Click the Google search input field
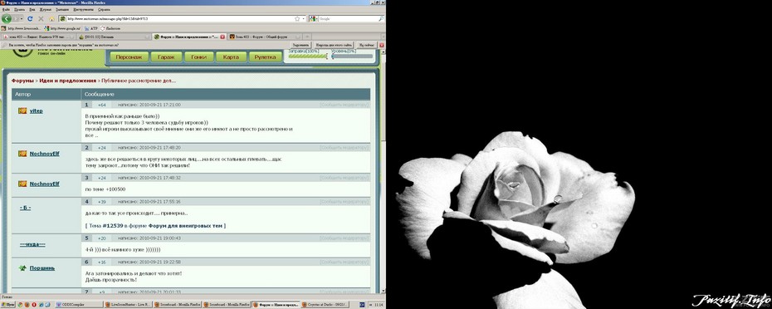 coord(348,19)
